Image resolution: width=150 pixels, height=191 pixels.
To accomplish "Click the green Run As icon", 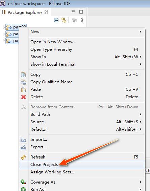I will tap(23, 189).
